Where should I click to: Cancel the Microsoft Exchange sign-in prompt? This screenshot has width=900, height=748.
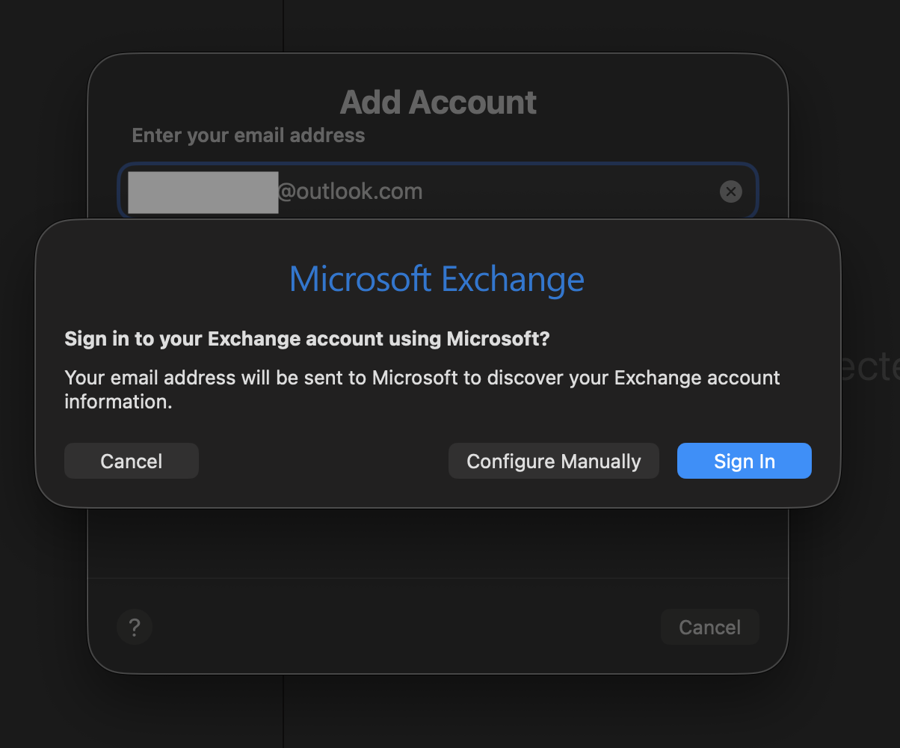click(132, 461)
